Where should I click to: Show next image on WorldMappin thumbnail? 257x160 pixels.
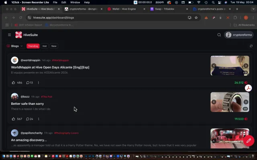coord(246,66)
